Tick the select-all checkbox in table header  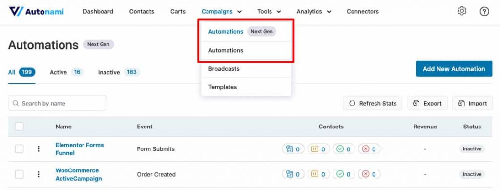(x=19, y=127)
